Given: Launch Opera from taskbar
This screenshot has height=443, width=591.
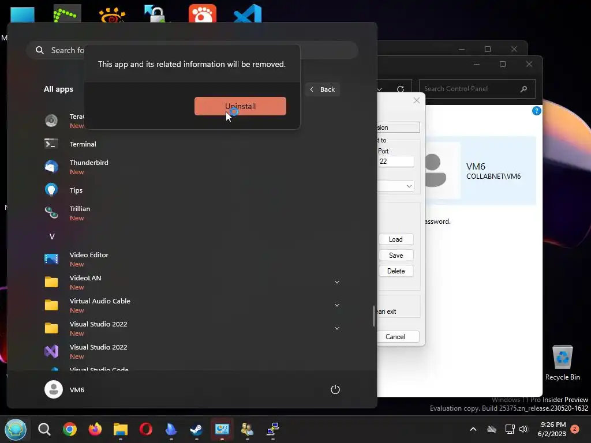Looking at the screenshot, I should coord(146,429).
